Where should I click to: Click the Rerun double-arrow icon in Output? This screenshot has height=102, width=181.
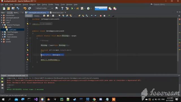(2, 78)
